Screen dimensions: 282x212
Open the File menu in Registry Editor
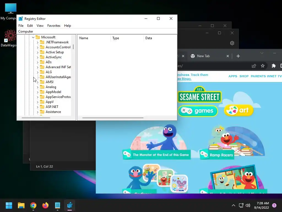tap(21, 26)
